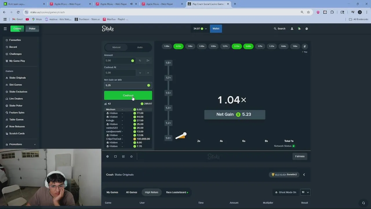Image resolution: width=371 pixels, height=209 pixels.
Task: Add Crash to favourites star icon
Action: click(131, 156)
